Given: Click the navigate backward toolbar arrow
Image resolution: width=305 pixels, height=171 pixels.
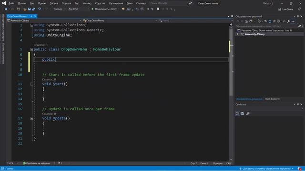Looking at the screenshot, I should pyautogui.click(x=6, y=9).
